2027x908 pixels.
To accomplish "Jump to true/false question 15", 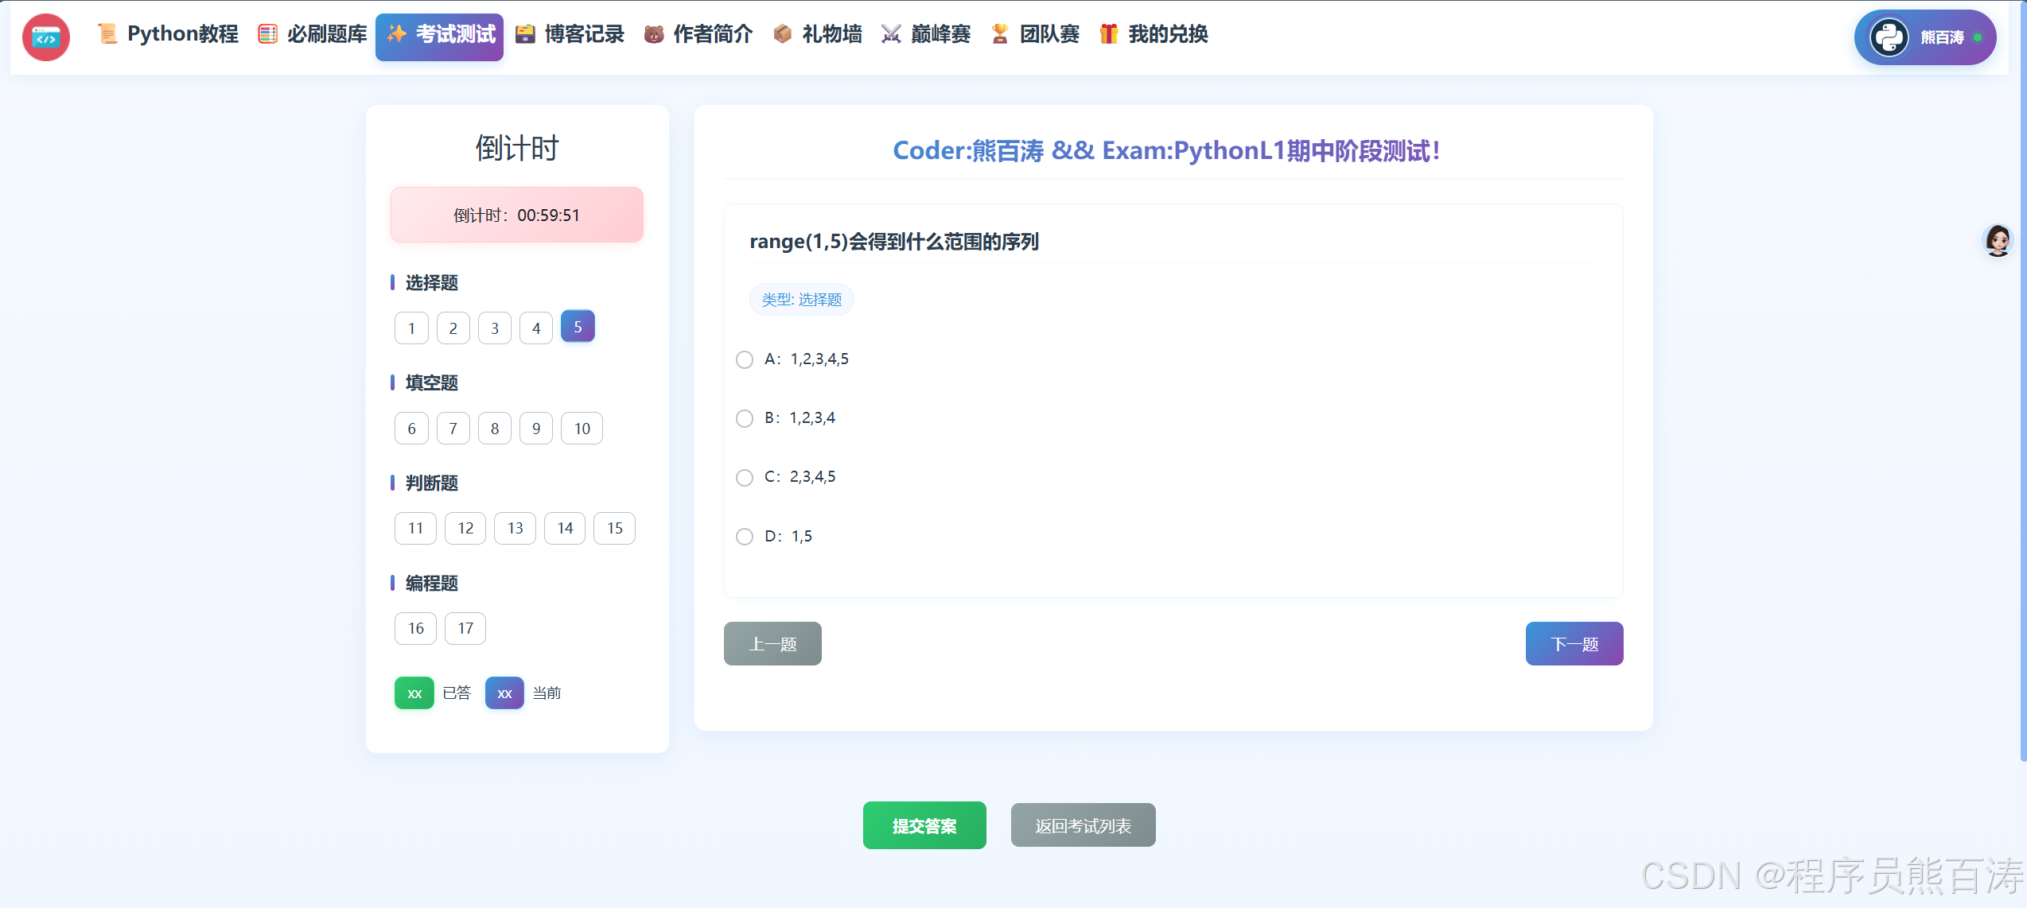I will [615, 528].
